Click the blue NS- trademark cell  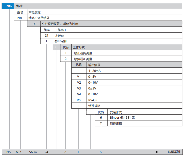tap(8, 6)
